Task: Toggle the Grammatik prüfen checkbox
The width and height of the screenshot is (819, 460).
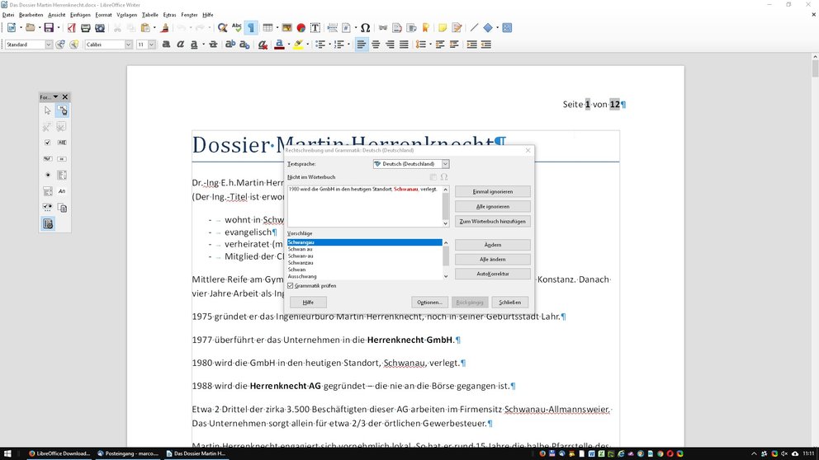Action: pos(291,286)
